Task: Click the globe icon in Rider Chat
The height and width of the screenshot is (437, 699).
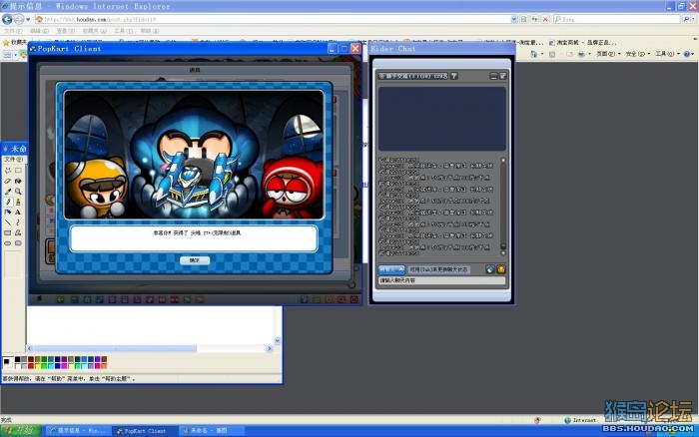Action: click(490, 269)
